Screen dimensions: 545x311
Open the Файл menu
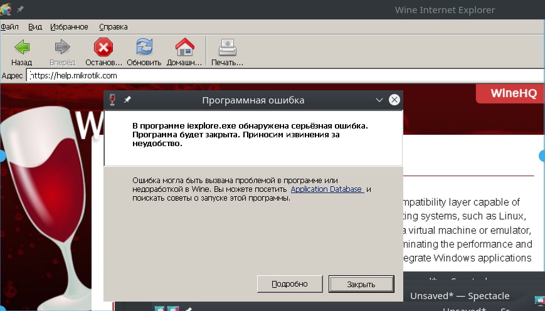[x=9, y=27]
